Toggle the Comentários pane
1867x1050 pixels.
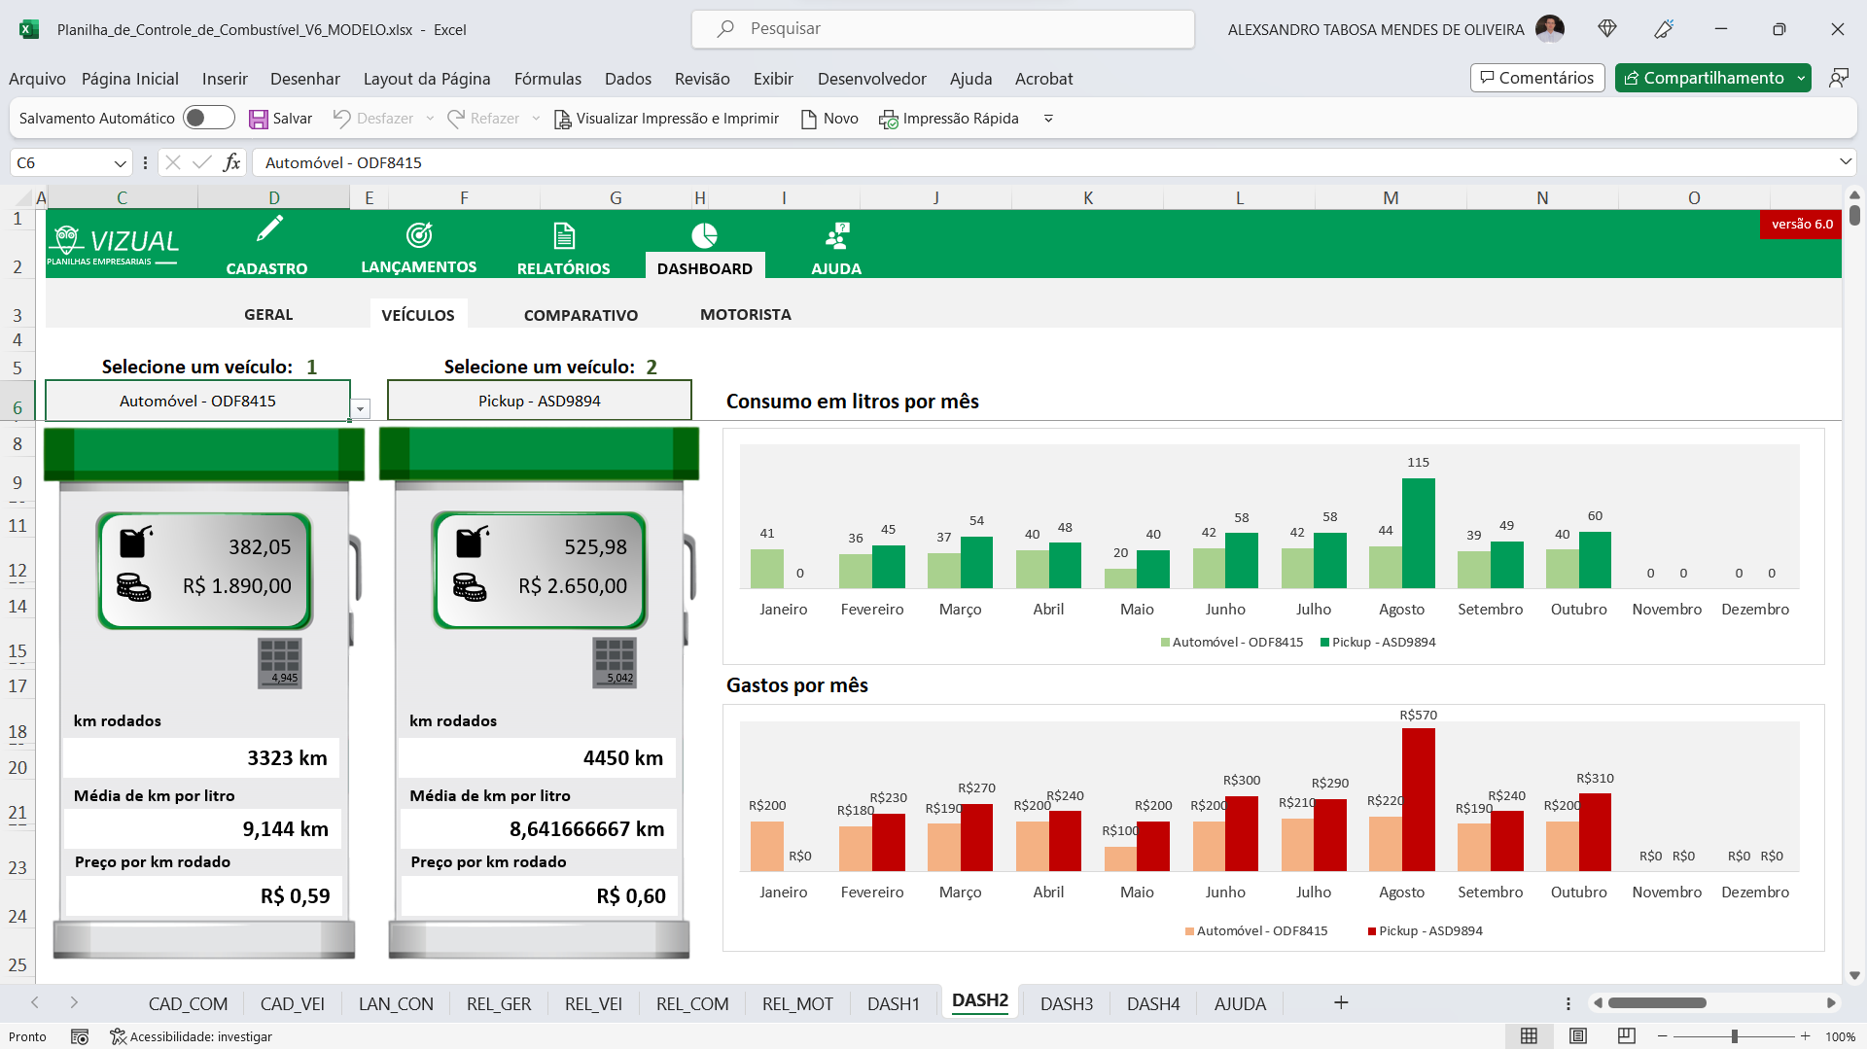click(x=1536, y=77)
